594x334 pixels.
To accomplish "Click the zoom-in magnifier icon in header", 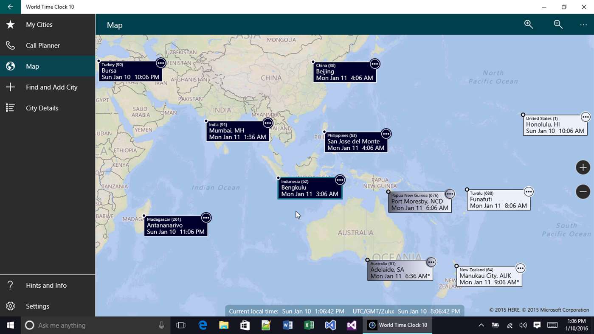I will click(529, 25).
